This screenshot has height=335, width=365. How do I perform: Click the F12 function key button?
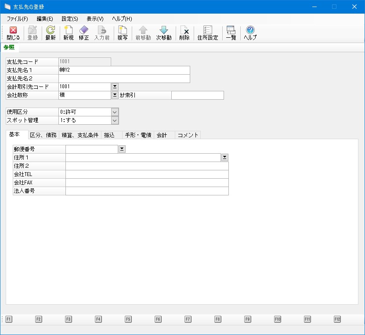tap(337, 319)
